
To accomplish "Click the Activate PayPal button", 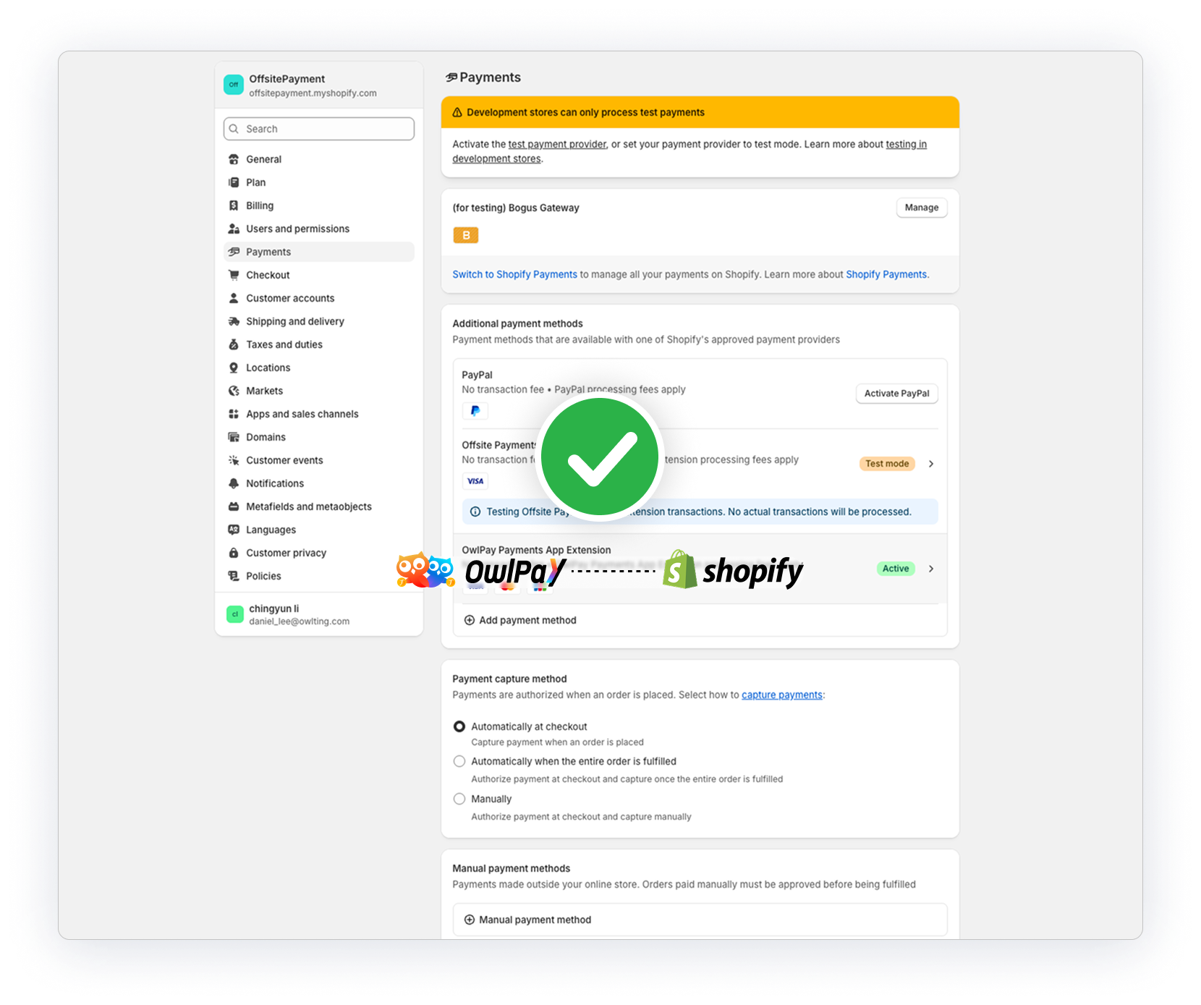I will tap(896, 394).
